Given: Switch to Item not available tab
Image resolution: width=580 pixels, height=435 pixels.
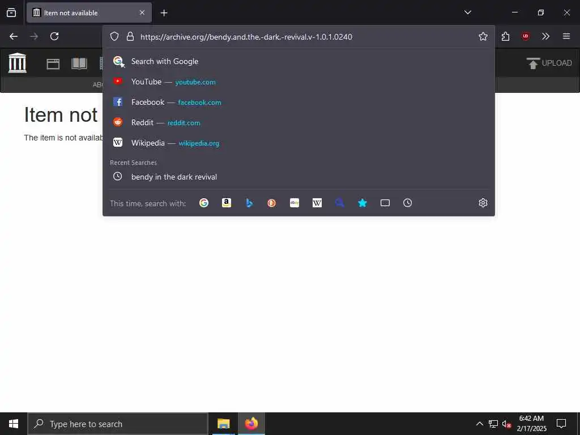Looking at the screenshot, I should [89, 12].
